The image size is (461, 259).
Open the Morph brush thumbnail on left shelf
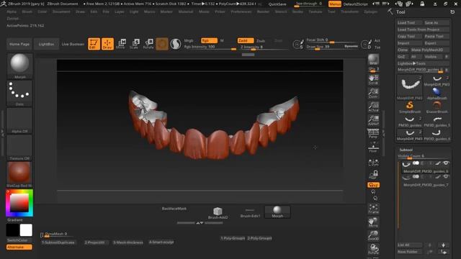(19, 65)
